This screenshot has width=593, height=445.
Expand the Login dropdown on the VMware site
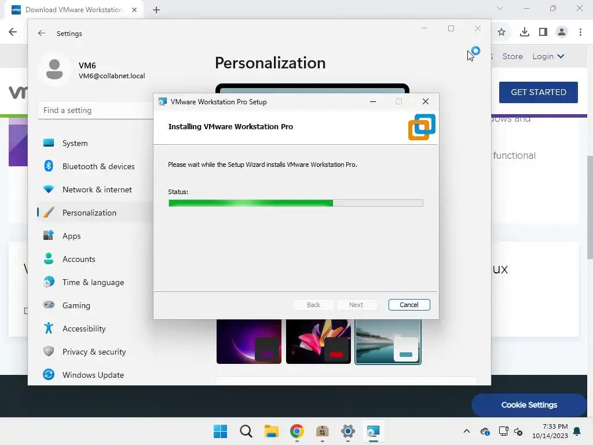[548, 56]
